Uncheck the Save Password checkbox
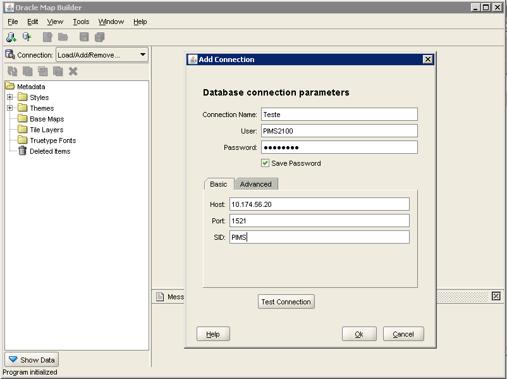This screenshot has width=507, height=379. click(265, 163)
